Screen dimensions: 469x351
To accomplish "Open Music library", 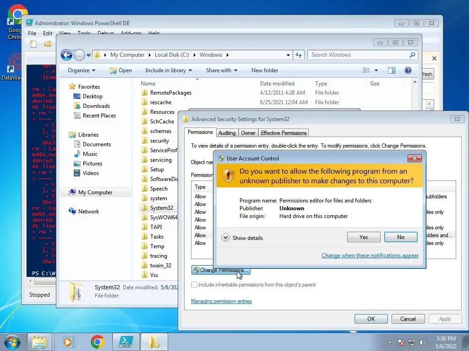I will (x=90, y=154).
